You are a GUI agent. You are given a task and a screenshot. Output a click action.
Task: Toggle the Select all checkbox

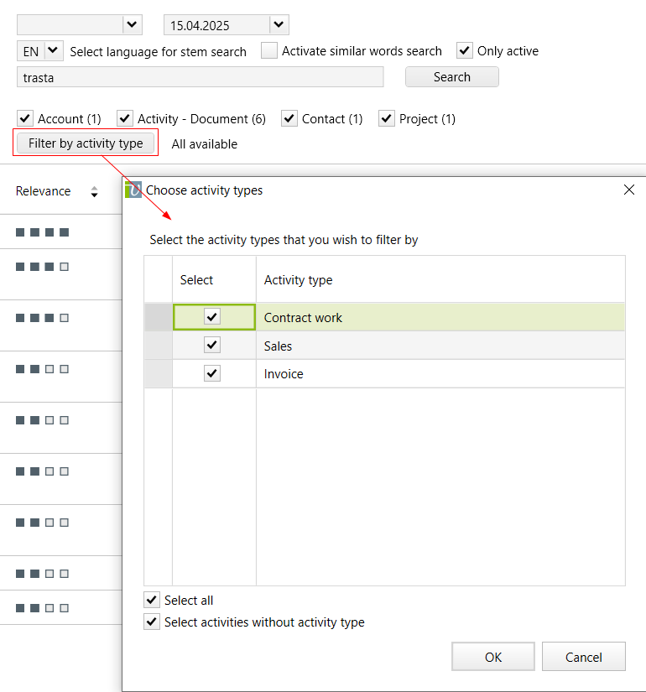click(x=152, y=600)
